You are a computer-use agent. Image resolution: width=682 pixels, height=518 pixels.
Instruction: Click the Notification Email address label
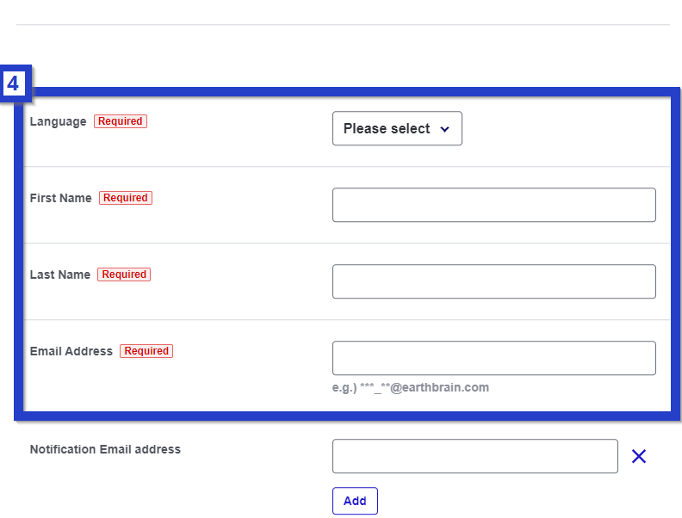(x=105, y=449)
